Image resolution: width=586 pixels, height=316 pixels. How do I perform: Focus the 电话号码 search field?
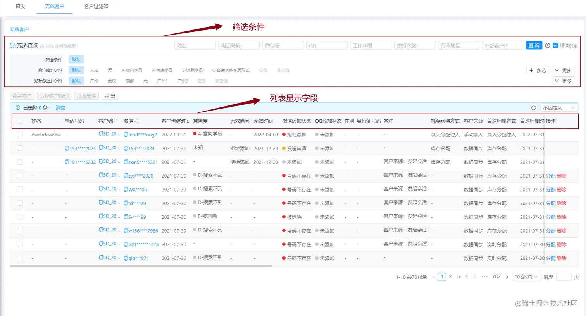(x=239, y=45)
